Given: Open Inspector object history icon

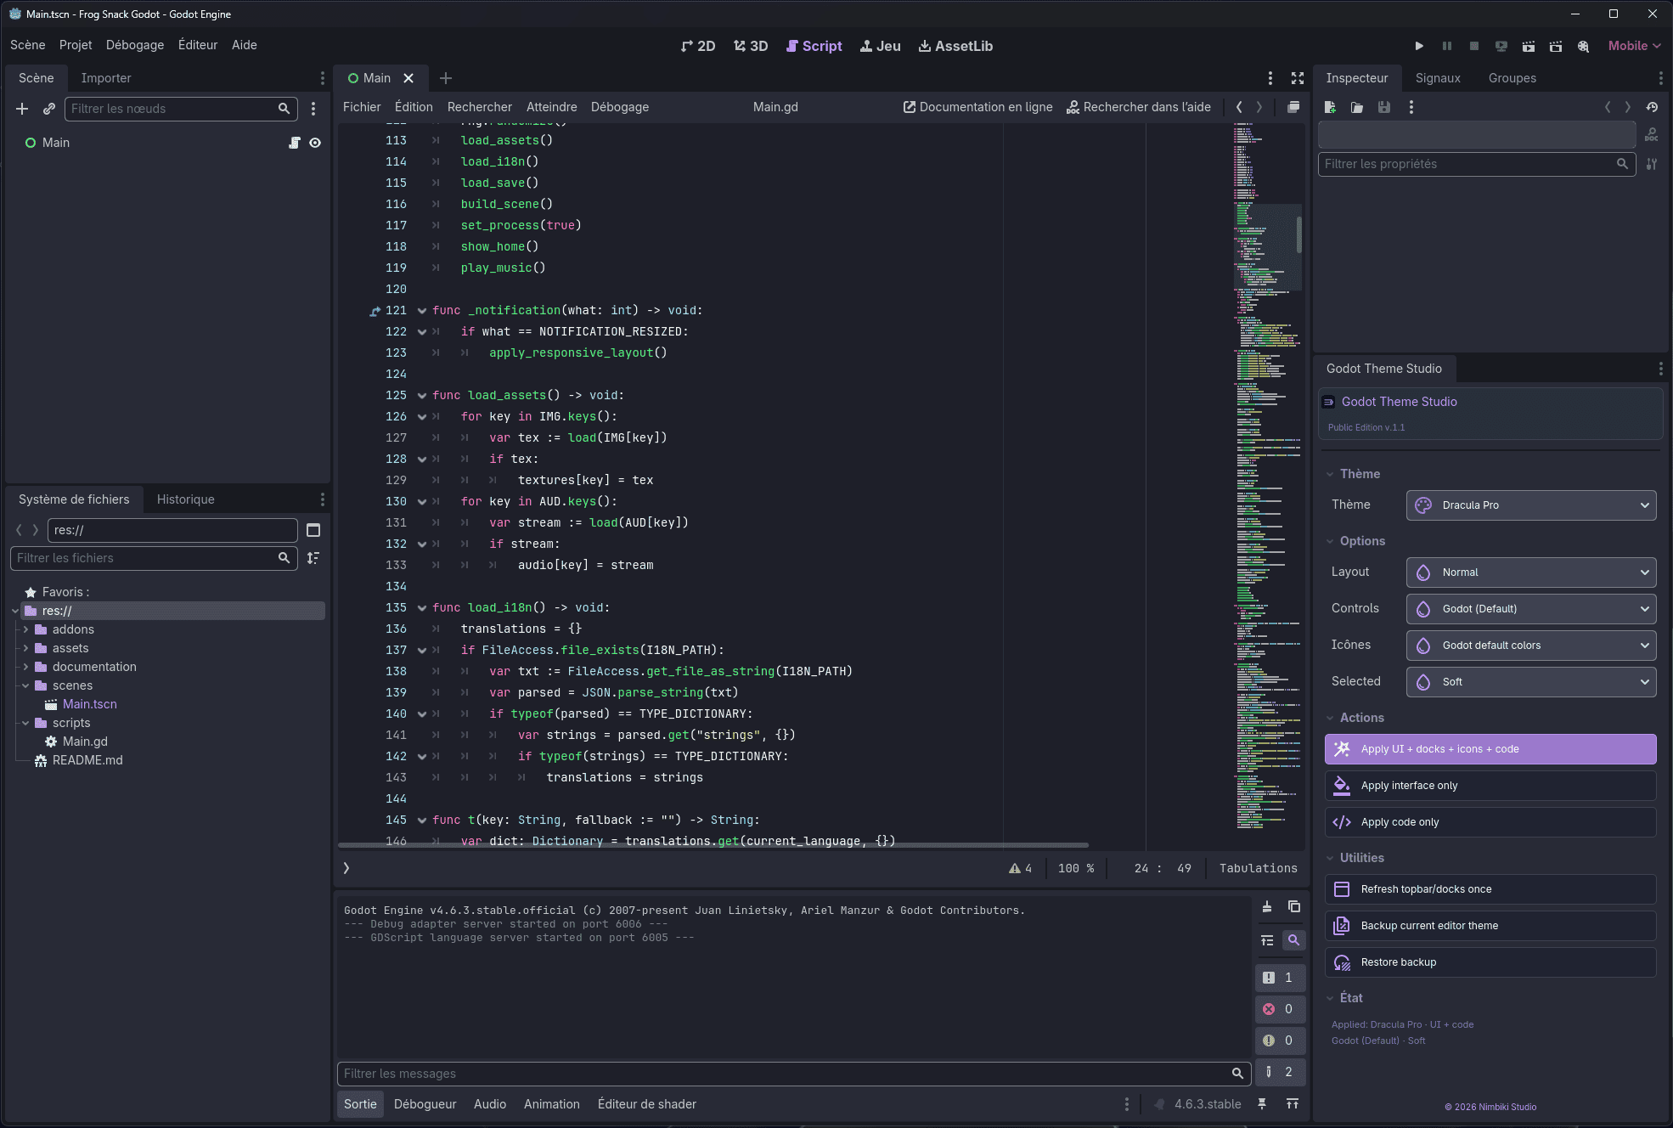Looking at the screenshot, I should click(x=1652, y=107).
